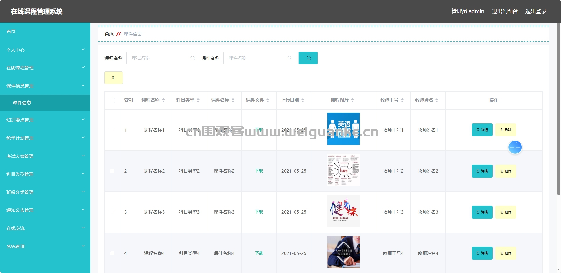Click the 教师工号2 cell
Viewport: 561px width, 273px height.
(x=393, y=171)
